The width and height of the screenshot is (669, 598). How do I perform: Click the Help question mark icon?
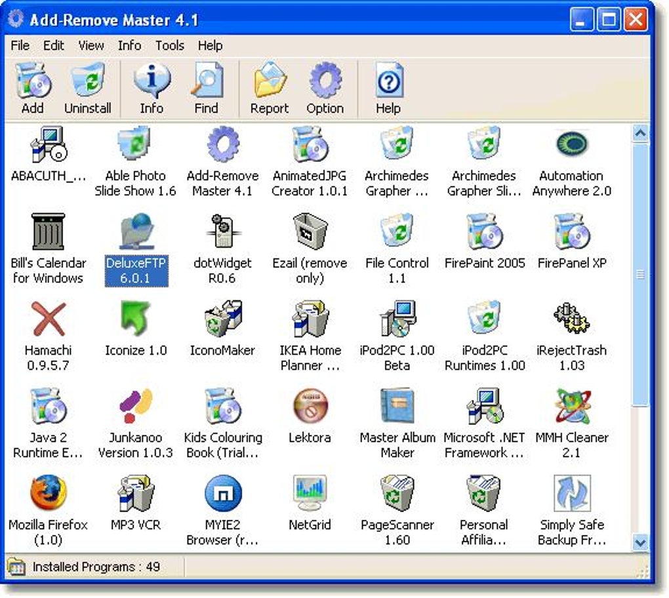[x=388, y=83]
